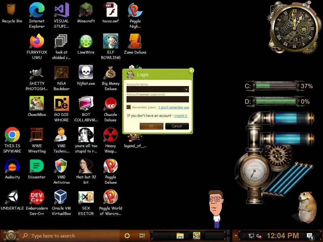Viewport: 323px width, 242px height.
Task: Click the Type here to search box
Action: tap(69, 236)
